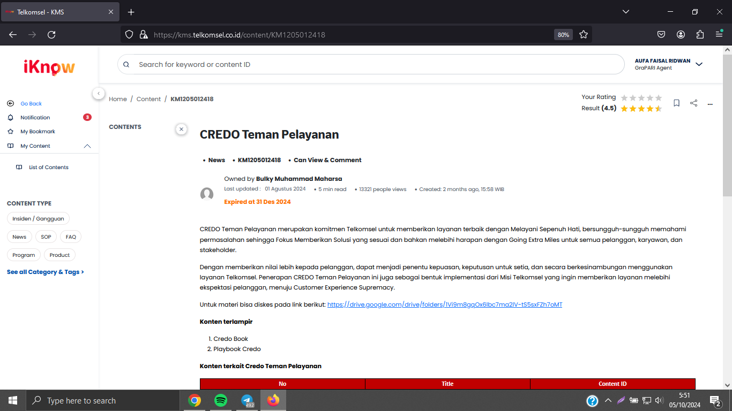Go to Content breadcrumb
732x411 pixels.
tap(148, 99)
